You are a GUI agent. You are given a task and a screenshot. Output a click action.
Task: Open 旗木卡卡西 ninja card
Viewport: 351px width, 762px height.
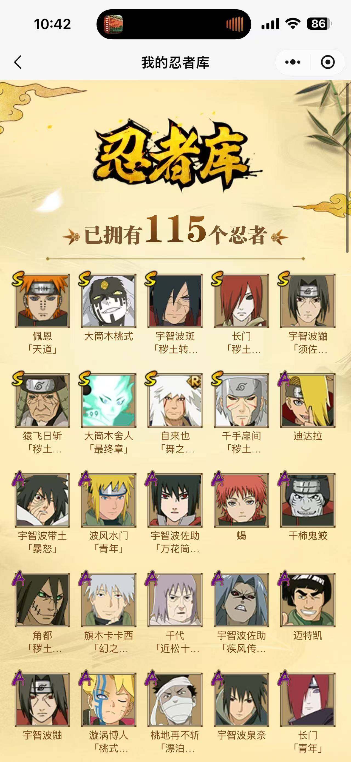(x=109, y=600)
